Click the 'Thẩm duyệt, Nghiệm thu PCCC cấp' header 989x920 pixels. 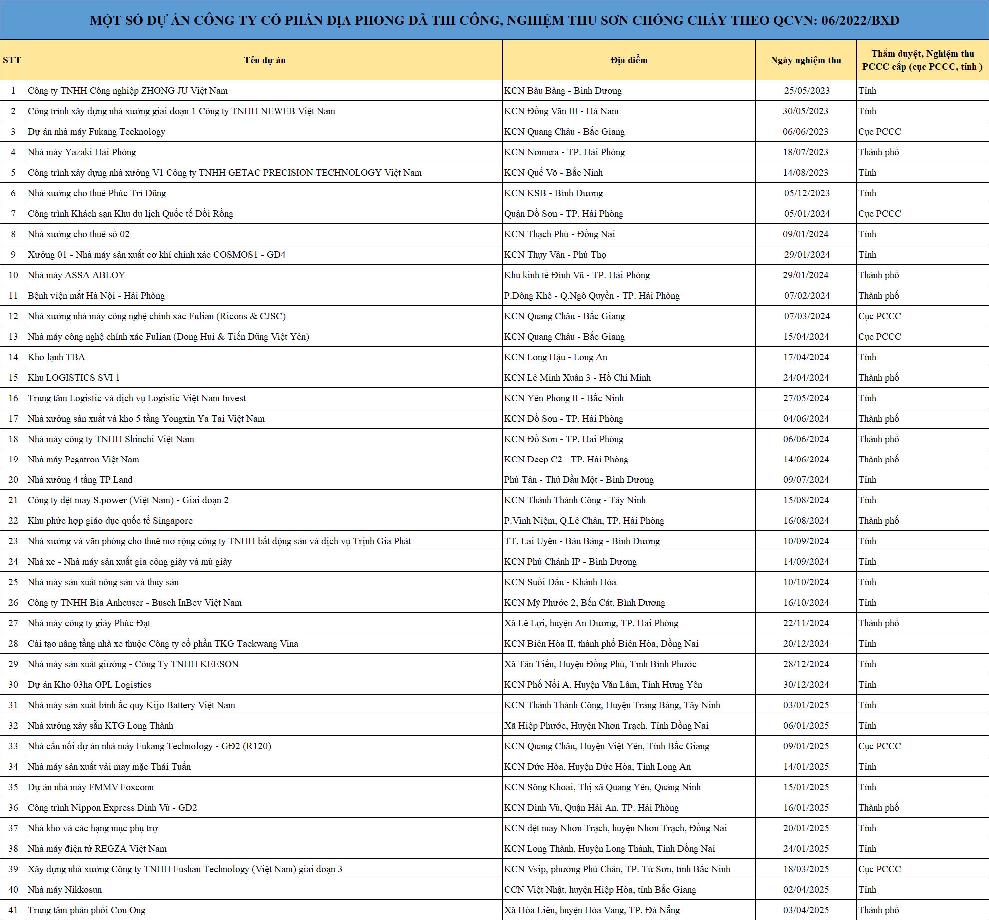tap(923, 60)
